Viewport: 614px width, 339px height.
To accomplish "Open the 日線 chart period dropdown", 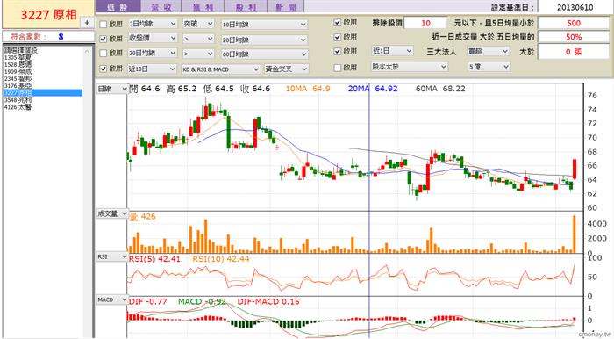I will pos(112,89).
